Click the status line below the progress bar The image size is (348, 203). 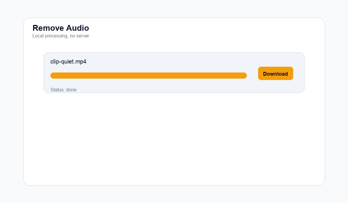[x=64, y=90]
